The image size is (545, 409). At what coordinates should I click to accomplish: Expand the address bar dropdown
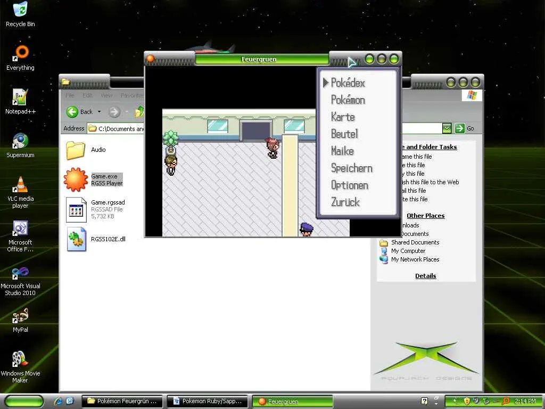pyautogui.click(x=447, y=128)
